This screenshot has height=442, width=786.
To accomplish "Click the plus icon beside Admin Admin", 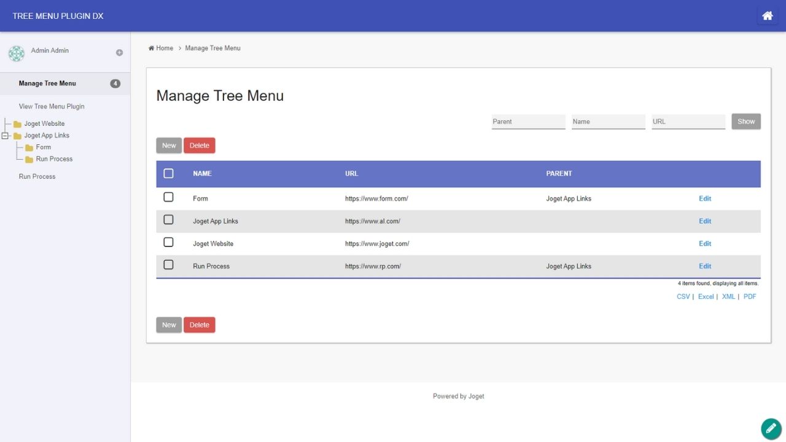I will click(x=119, y=53).
